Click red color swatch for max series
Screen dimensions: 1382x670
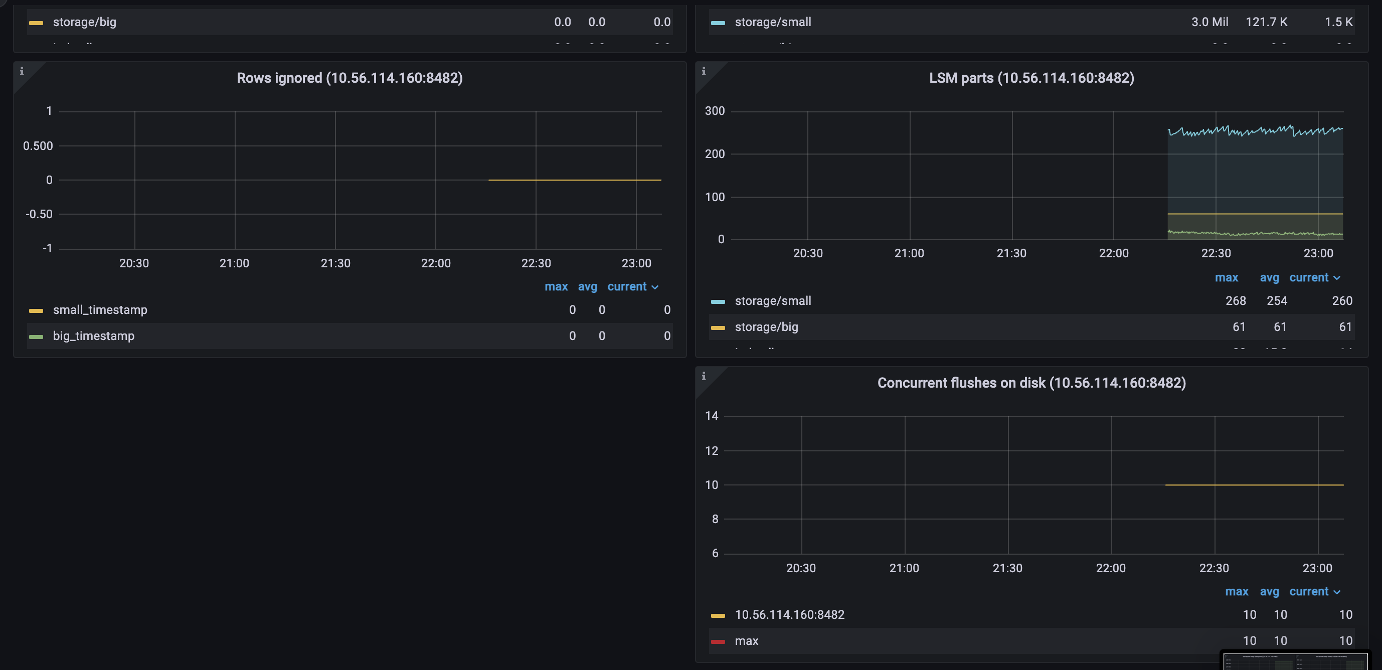point(718,641)
